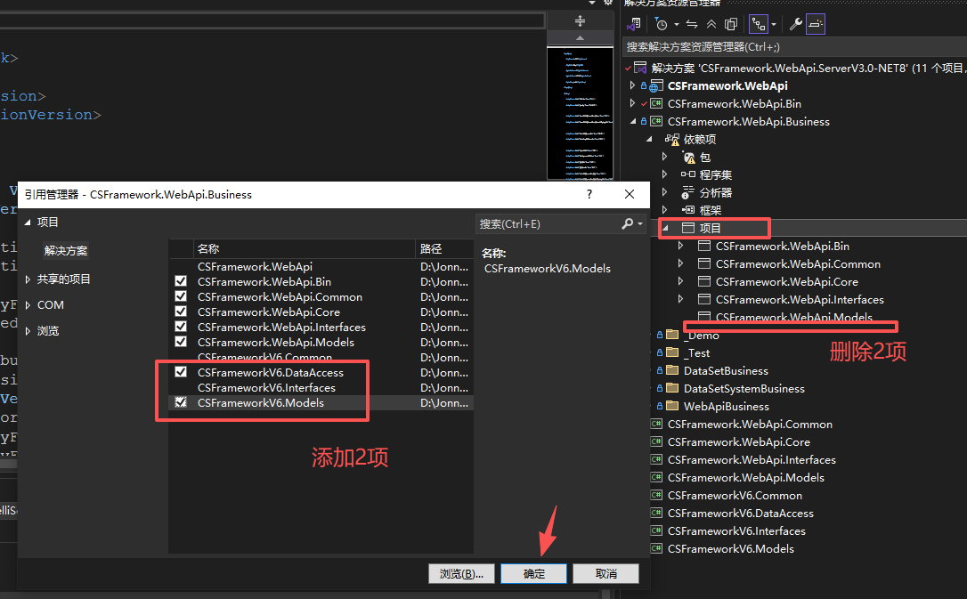Uncheck CSFrameworkV6.DataAccess in reference manager
Viewport: 967px width, 599px height.
click(x=180, y=372)
